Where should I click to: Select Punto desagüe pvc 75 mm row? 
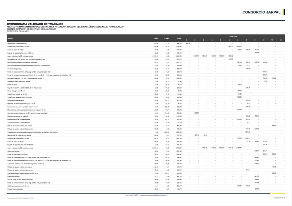pos(146,91)
